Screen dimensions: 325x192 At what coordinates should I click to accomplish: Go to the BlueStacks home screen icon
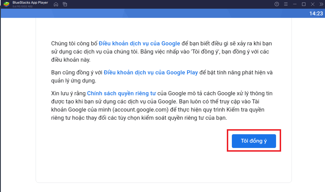coord(56,4)
